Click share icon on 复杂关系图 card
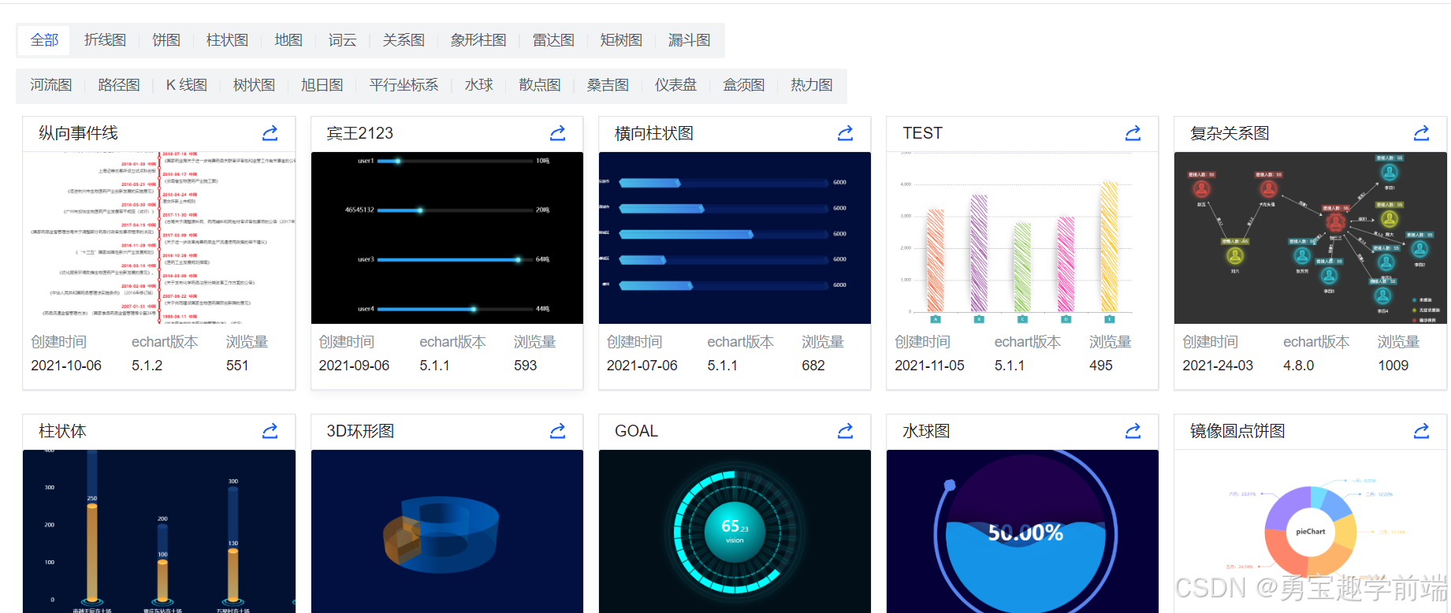Viewport: 1451px width, 613px height. coord(1421,133)
